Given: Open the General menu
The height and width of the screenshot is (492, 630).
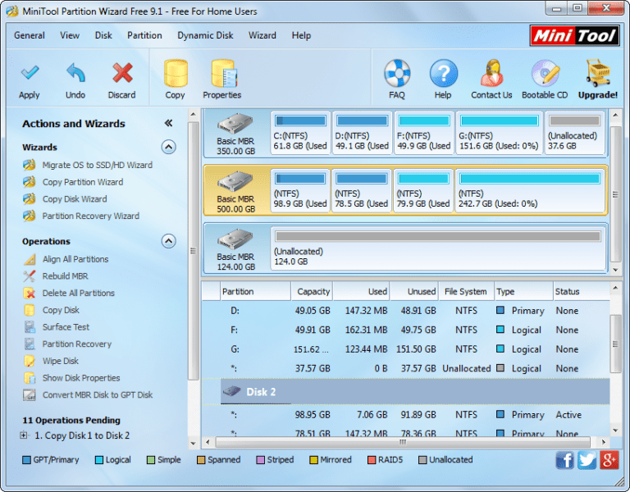Looking at the screenshot, I should pyautogui.click(x=30, y=35).
